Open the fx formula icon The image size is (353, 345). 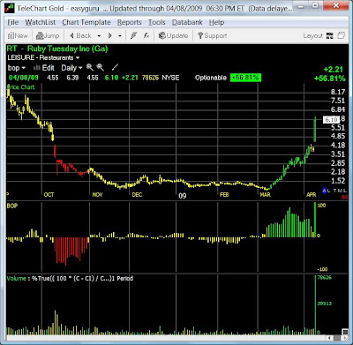coord(146,36)
